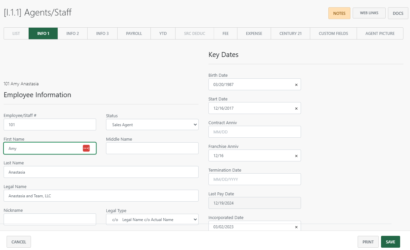The width and height of the screenshot is (410, 250).
Task: Clear the Birth Date using its × icon
Action: click(x=296, y=84)
